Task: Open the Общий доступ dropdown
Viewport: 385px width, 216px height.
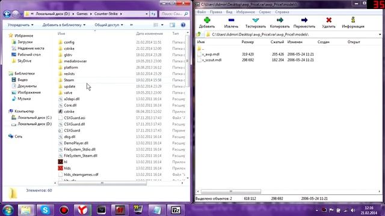Action: pos(109,25)
